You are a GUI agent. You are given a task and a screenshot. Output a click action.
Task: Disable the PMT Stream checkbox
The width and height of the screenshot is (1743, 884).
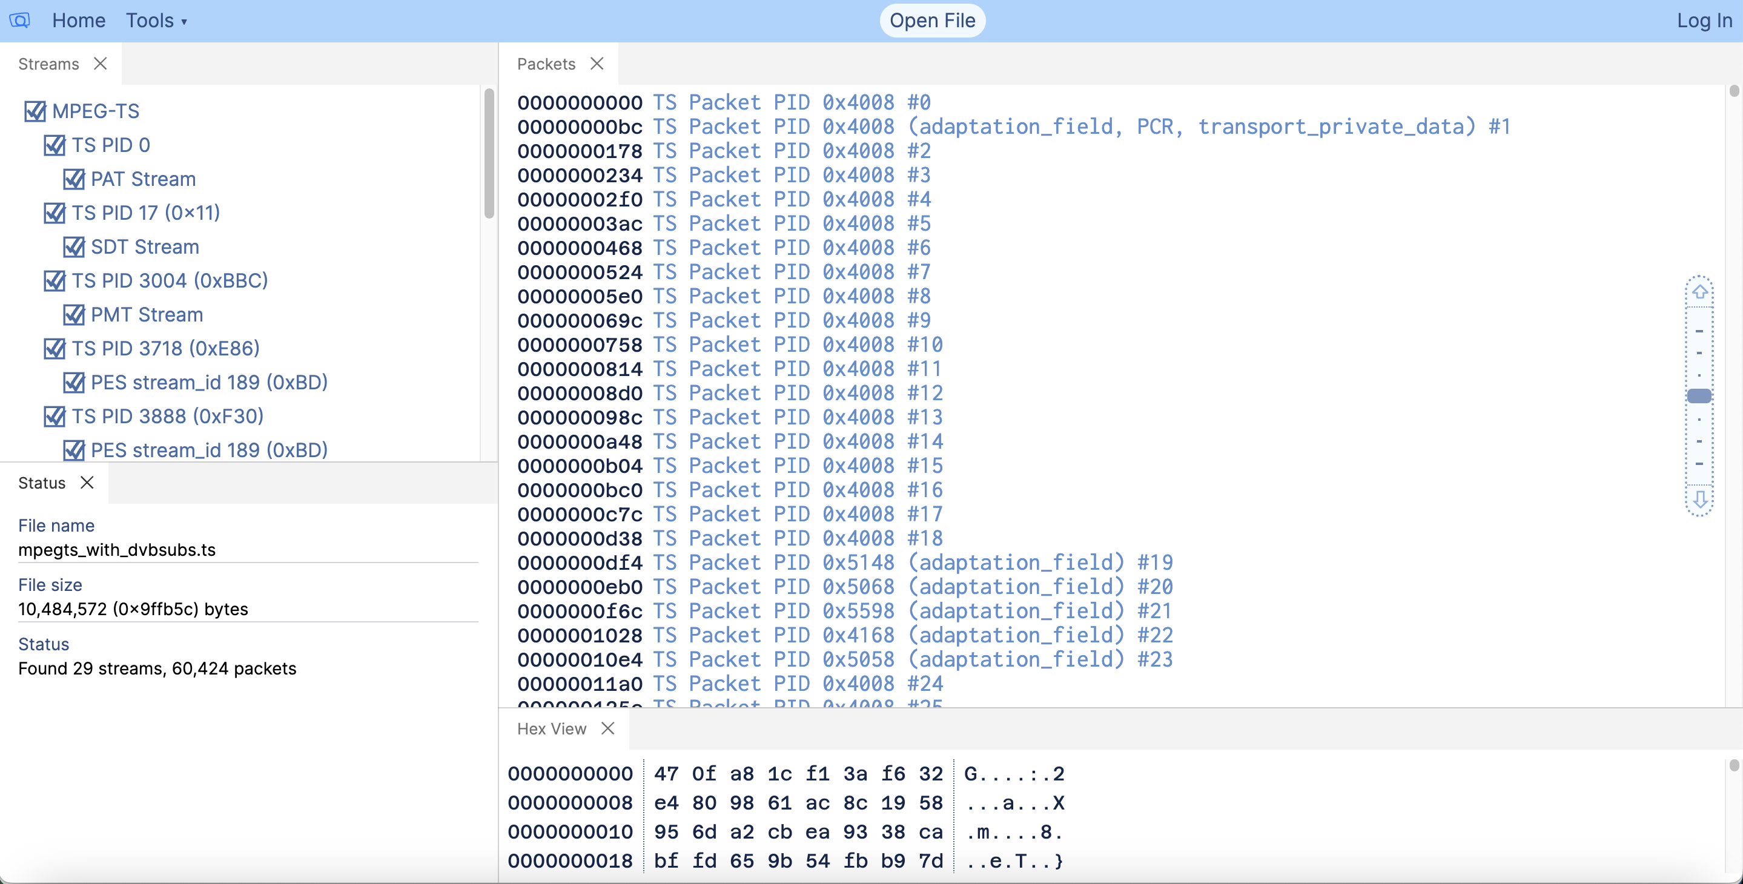pos(74,314)
